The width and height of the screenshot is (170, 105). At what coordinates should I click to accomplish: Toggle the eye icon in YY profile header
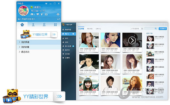[58, 14]
